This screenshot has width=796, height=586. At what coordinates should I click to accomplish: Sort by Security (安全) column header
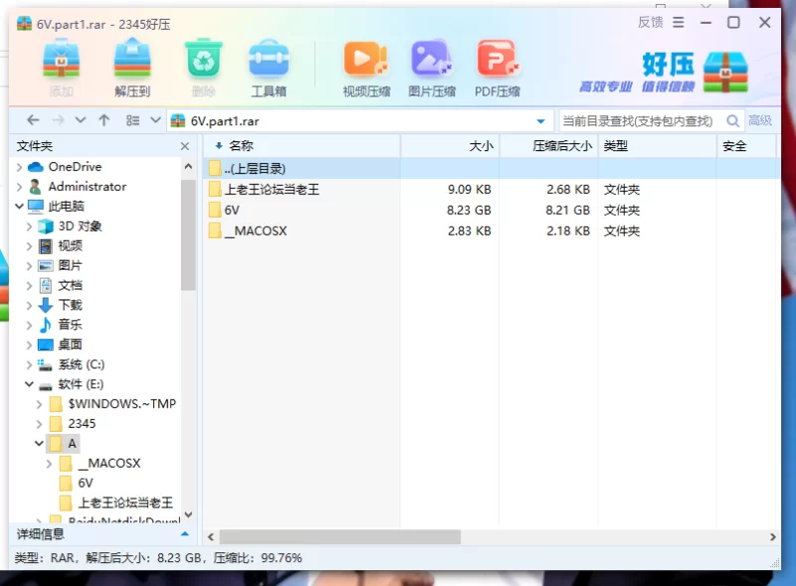point(746,146)
